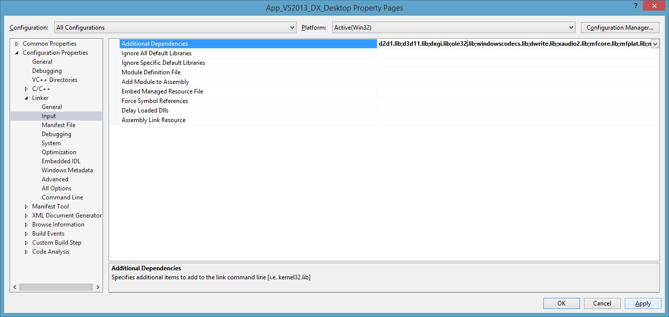This screenshot has height=317, width=669.
Task: Click into the Additional Dependencies value field
Action: [514, 44]
